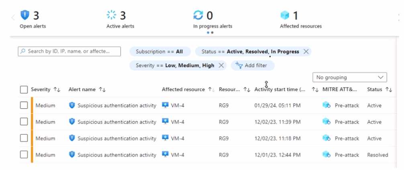Image resolution: width=404 pixels, height=170 pixels.
Task: Click VM-4 icon in 01/29/24 alert row
Action: tap(165, 105)
